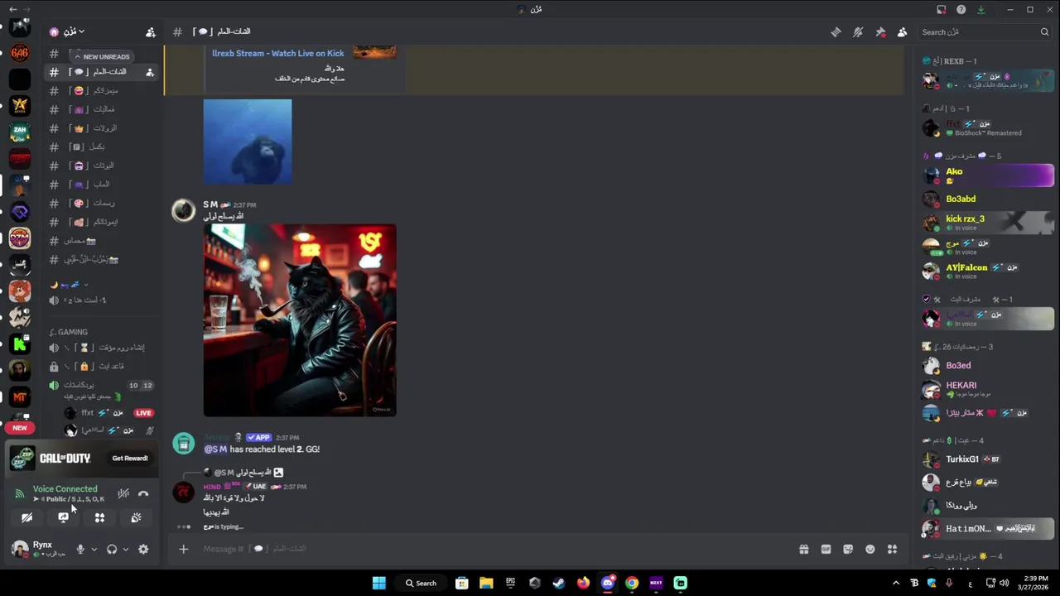1060x596 pixels.
Task: Disconnect from the voice channel
Action: click(143, 493)
